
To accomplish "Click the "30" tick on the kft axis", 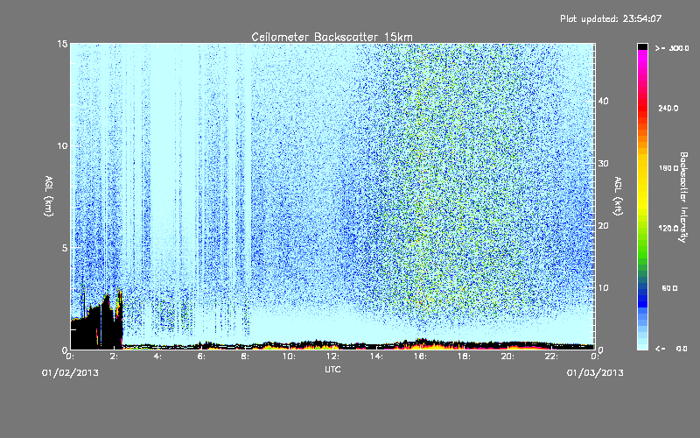I will (x=603, y=164).
